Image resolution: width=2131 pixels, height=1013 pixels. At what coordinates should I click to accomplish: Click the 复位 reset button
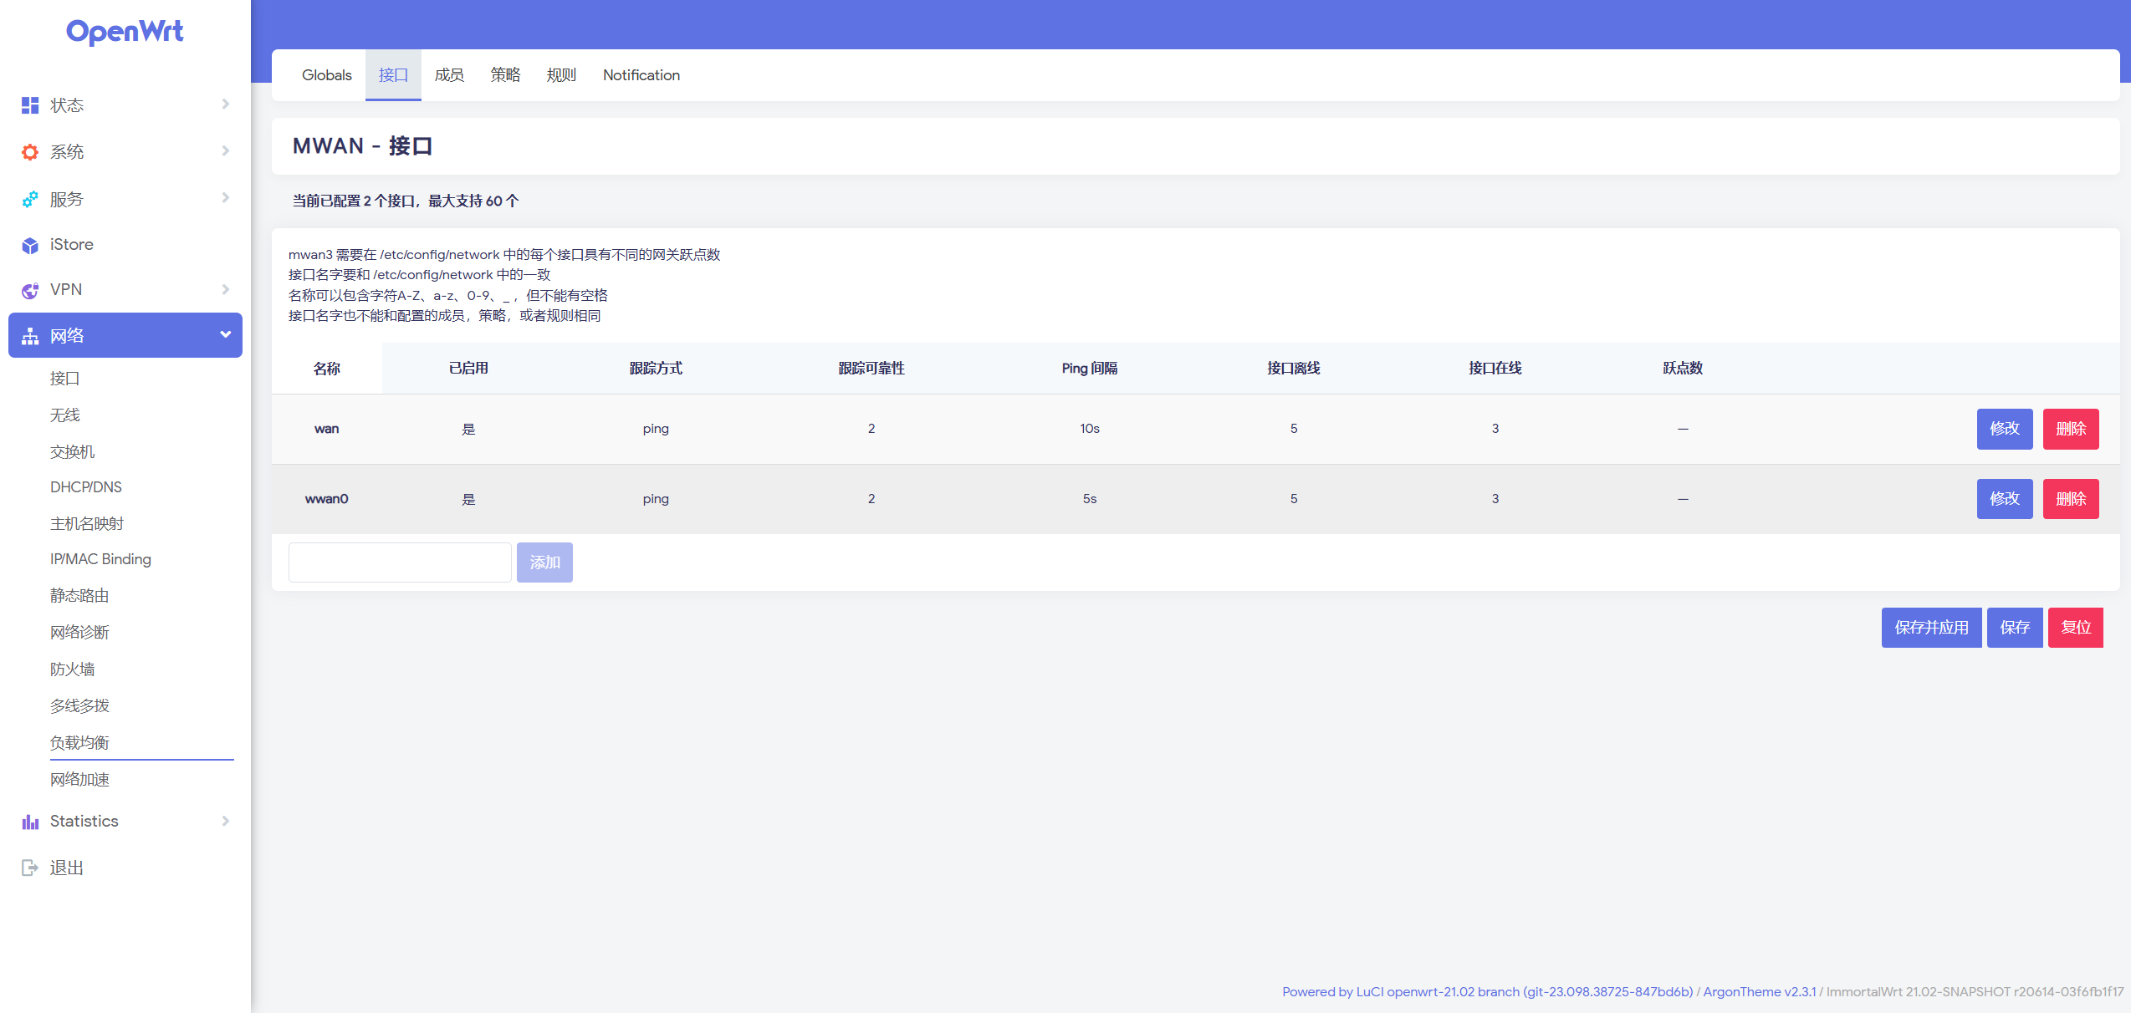[2076, 628]
